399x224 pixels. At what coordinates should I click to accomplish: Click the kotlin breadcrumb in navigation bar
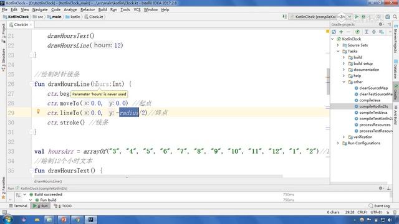73,17
